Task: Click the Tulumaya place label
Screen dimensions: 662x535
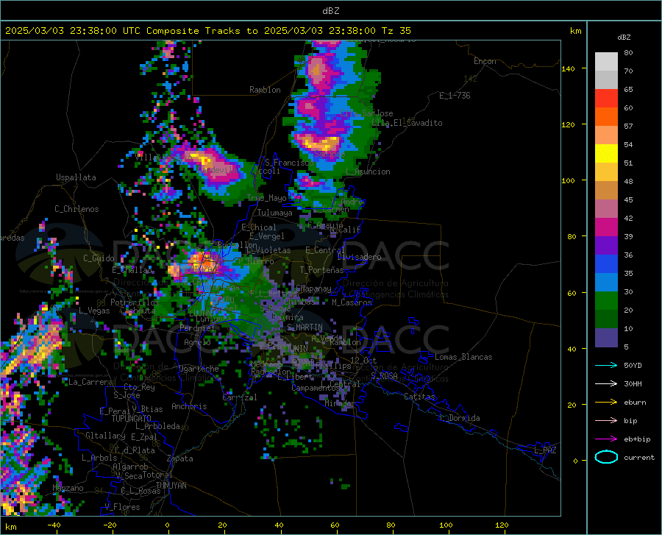Action: click(274, 213)
